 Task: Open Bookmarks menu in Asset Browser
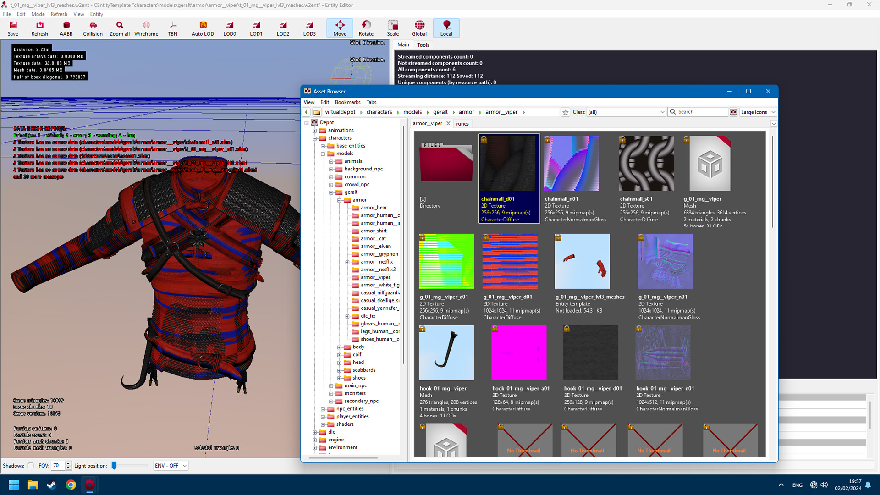347,102
